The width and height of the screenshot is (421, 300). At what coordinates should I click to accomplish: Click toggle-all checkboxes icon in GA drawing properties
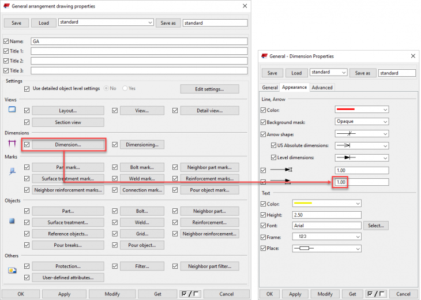click(190, 294)
